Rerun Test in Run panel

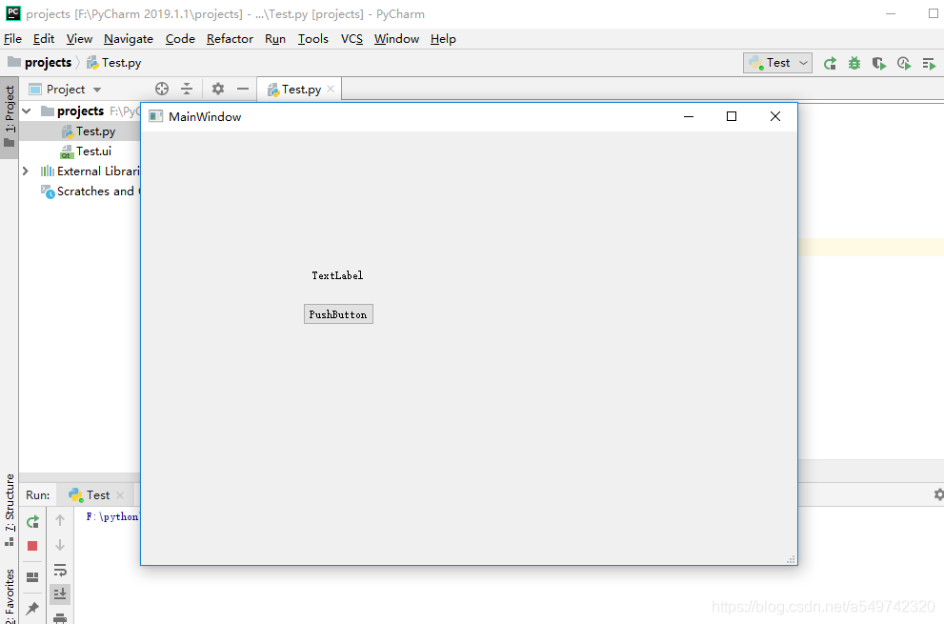pos(33,521)
